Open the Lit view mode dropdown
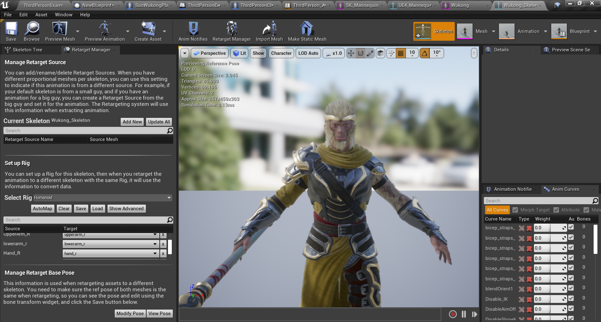This screenshot has height=322, width=601. pos(240,53)
